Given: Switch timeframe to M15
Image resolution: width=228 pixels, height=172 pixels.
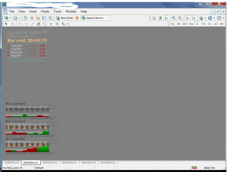Looking at the screenshot, I should click(x=185, y=24).
